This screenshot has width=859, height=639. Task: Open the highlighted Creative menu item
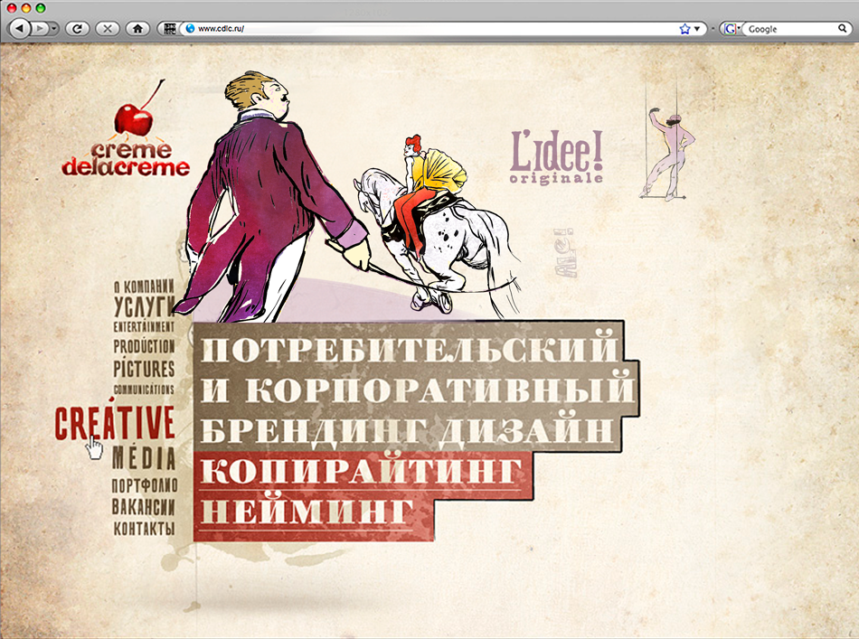(115, 423)
